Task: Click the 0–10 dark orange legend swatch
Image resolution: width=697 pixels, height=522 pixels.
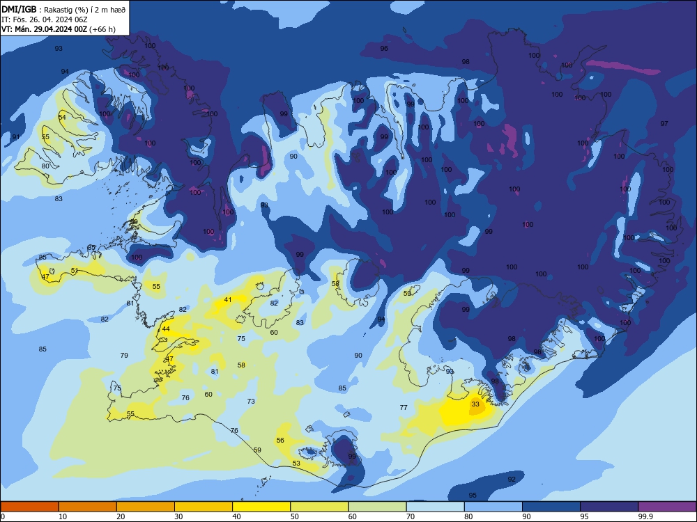Action: pyautogui.click(x=29, y=507)
